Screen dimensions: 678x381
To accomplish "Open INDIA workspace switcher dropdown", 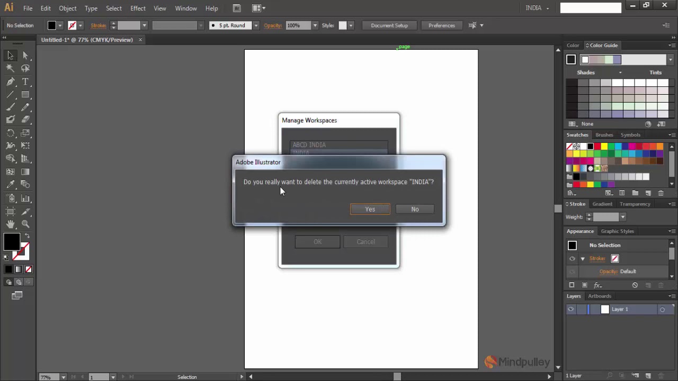I will [x=538, y=8].
